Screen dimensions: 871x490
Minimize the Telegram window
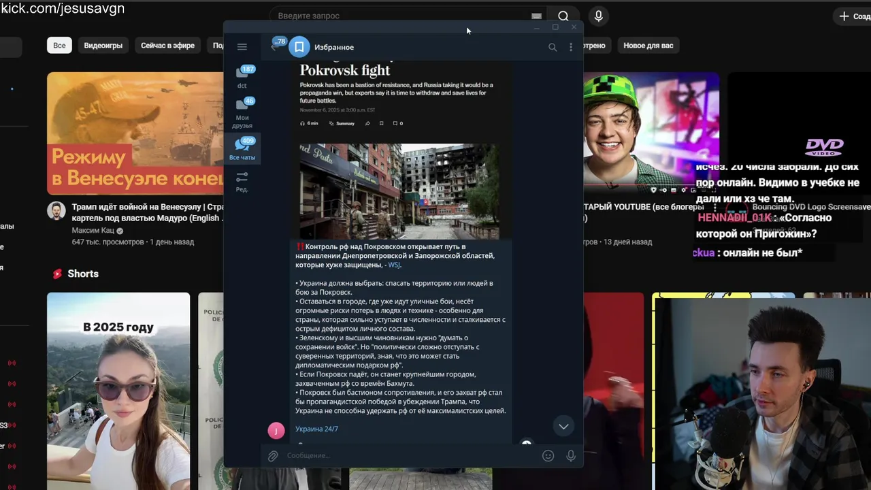[x=537, y=27]
